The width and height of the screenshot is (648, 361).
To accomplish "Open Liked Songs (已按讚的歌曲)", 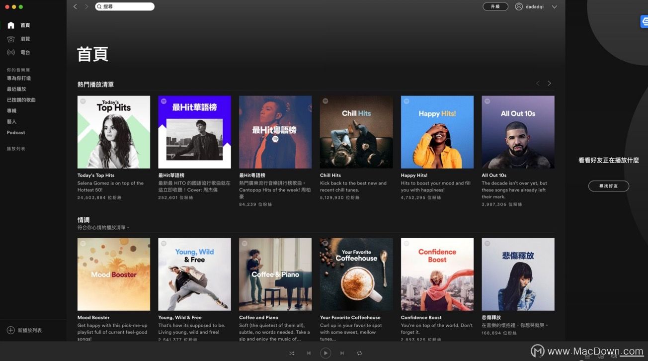I will tap(21, 100).
